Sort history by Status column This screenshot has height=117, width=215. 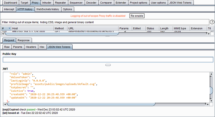(152, 29)
